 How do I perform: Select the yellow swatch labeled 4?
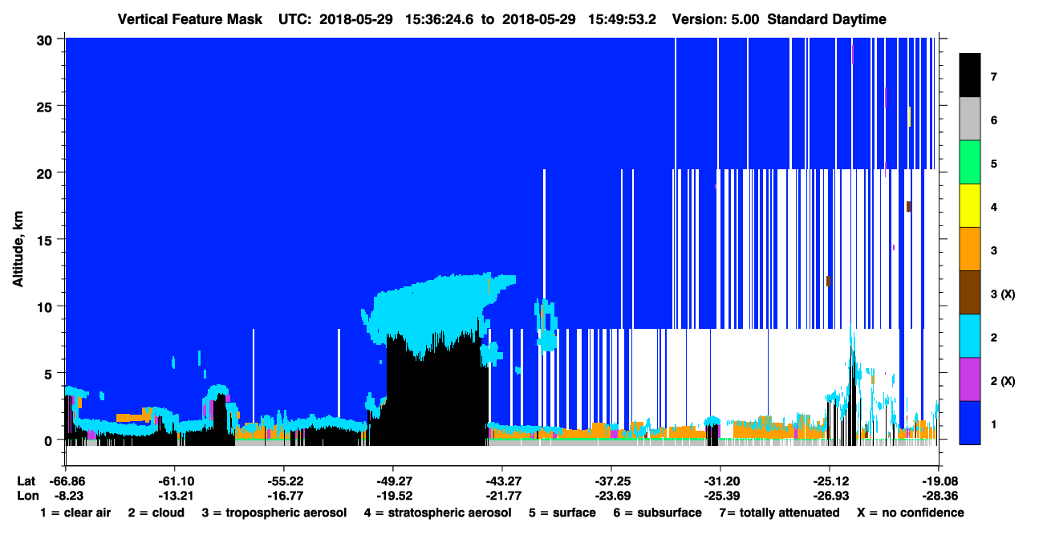970,206
